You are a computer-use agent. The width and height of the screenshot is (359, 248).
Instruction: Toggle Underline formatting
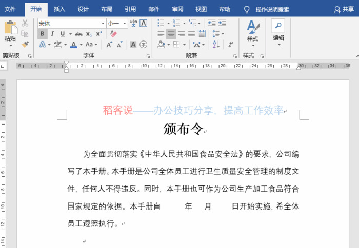[x=63, y=34]
